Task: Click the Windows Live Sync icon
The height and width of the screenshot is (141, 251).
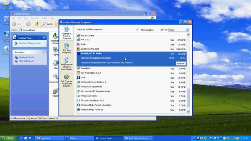Action: (x=78, y=96)
